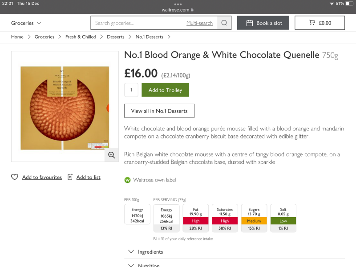
Task: Click Add to Trolley button
Action: tap(165, 90)
